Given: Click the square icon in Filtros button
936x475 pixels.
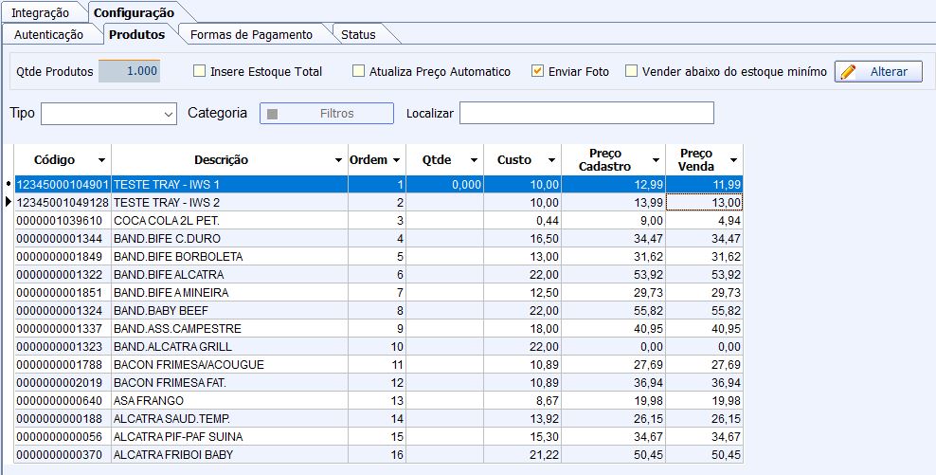Looking at the screenshot, I should [273, 114].
